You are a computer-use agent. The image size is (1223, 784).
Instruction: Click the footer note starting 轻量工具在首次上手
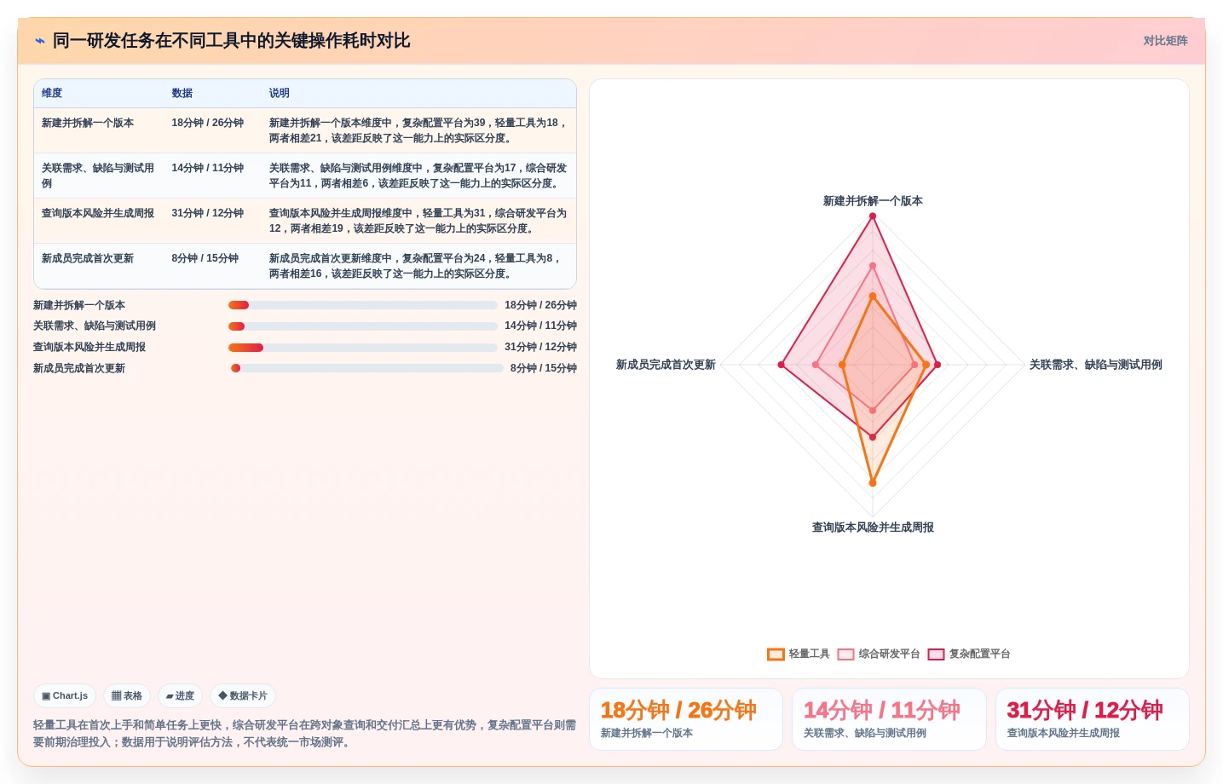pyautogui.click(x=305, y=734)
